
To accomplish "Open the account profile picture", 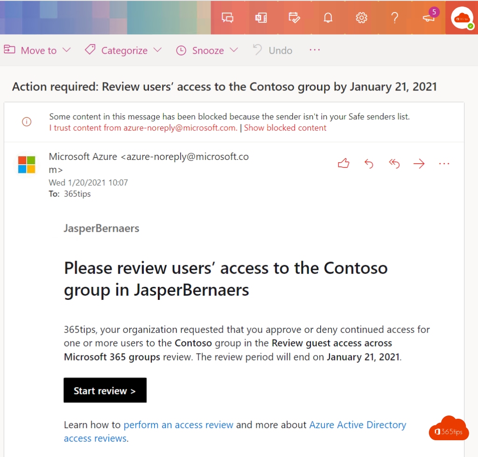I will [x=462, y=18].
